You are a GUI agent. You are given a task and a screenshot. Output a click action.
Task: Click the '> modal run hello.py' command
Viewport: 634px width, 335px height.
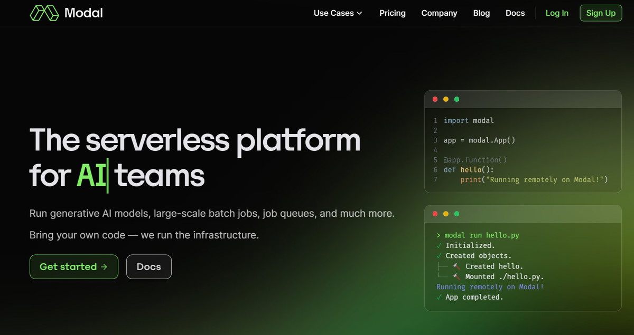(x=478, y=235)
